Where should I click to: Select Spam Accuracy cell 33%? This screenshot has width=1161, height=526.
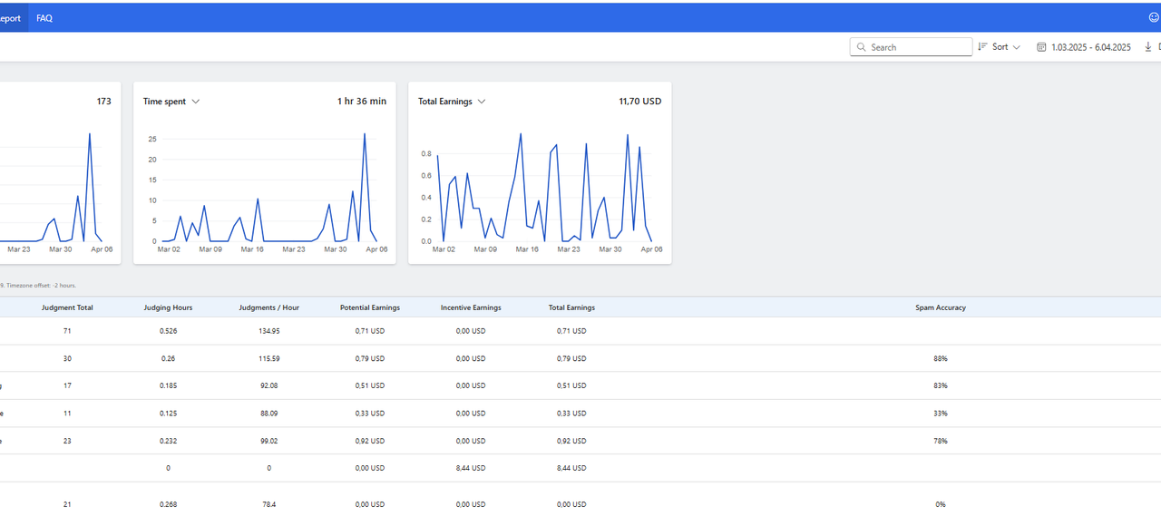pos(941,414)
